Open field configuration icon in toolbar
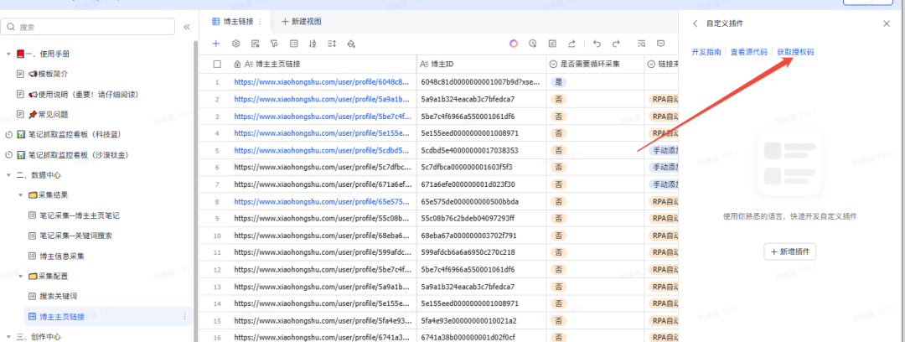 255,44
